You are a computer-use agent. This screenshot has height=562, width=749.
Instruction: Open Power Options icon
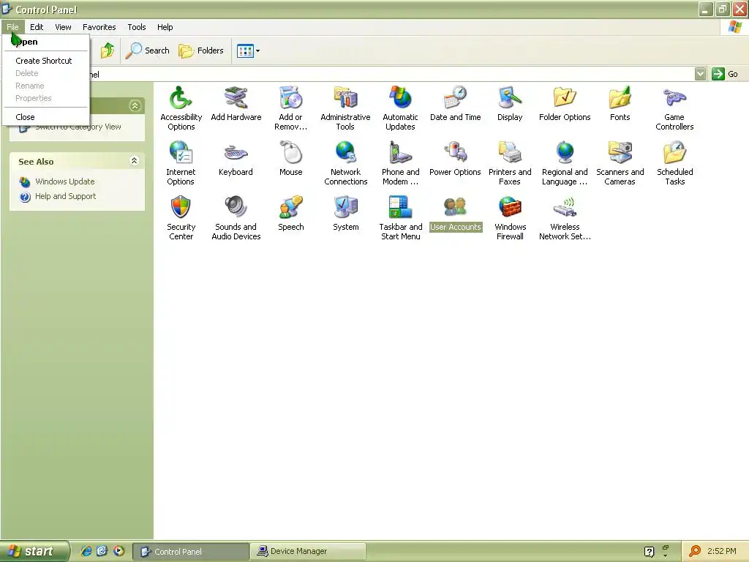[455, 153]
